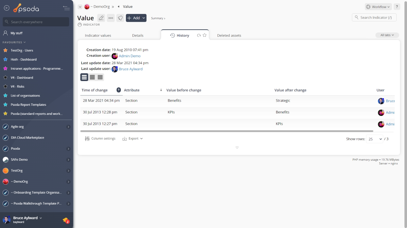The width and height of the screenshot is (407, 228).
Task: Click the DemoOrg icon in the breadcrumb
Action: click(x=87, y=7)
